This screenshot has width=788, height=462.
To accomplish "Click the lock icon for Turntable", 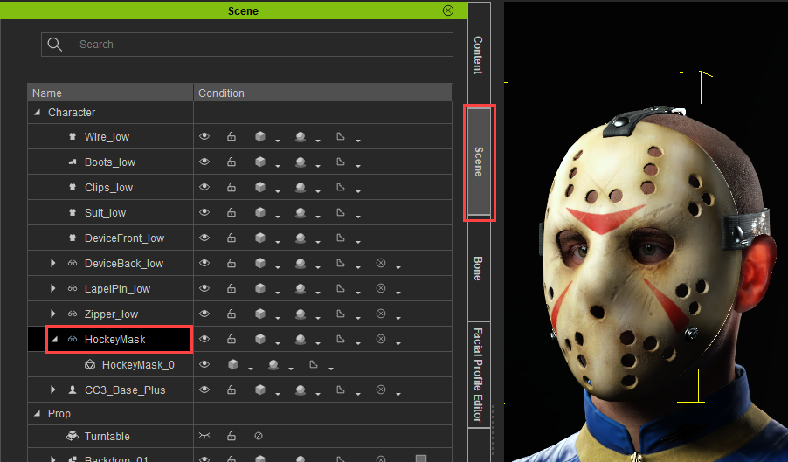I will pos(232,437).
